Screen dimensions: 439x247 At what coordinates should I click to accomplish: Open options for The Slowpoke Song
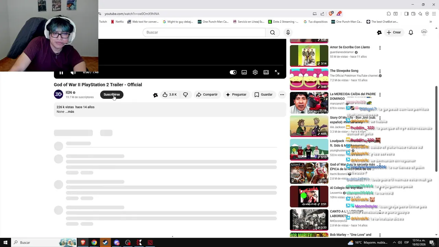[380, 71]
